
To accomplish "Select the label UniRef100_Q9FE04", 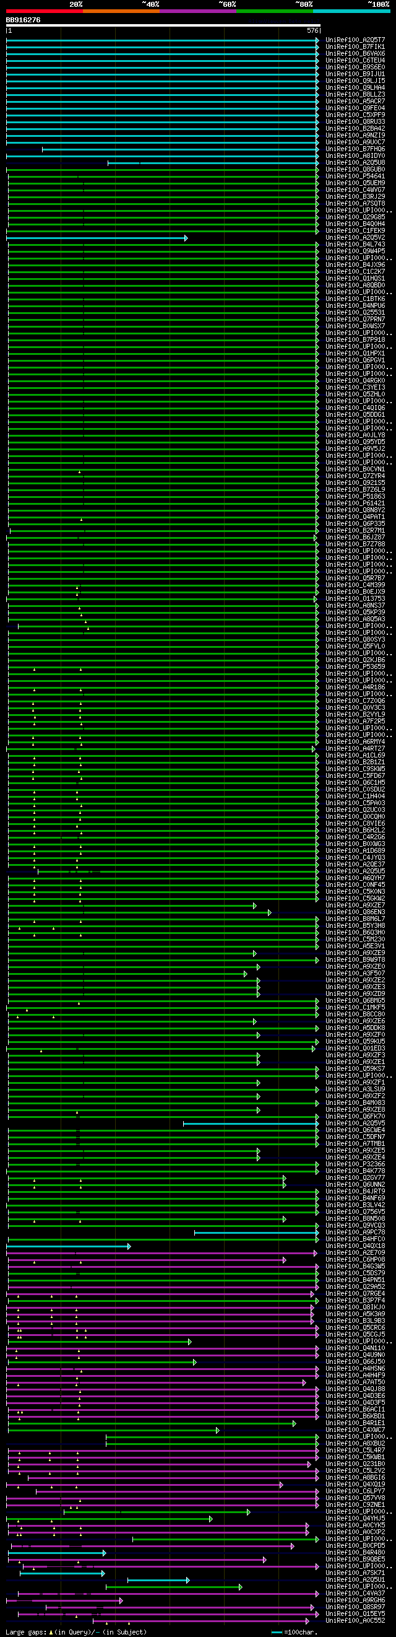I will (355, 108).
